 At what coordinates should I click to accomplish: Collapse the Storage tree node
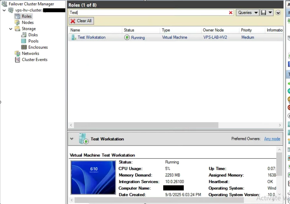11,29
